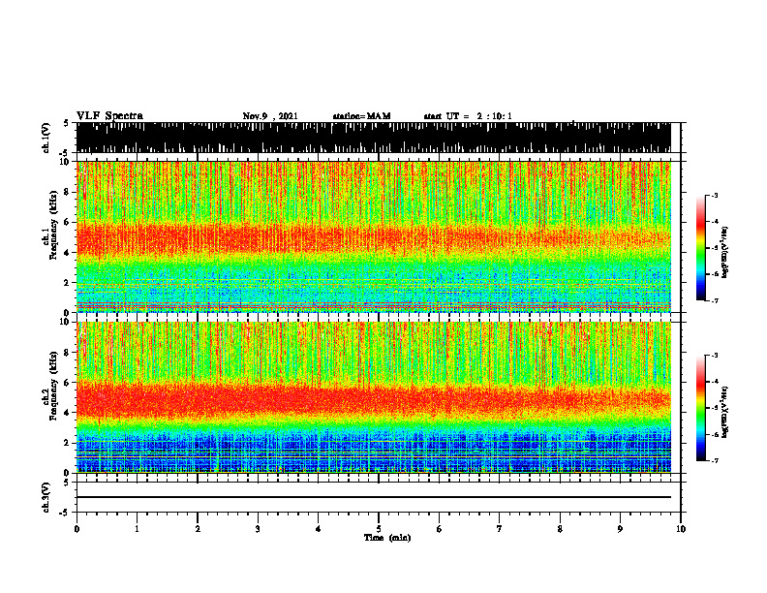Click time axis tick label '6'
This screenshot has width=767, height=593.
pyautogui.click(x=440, y=529)
